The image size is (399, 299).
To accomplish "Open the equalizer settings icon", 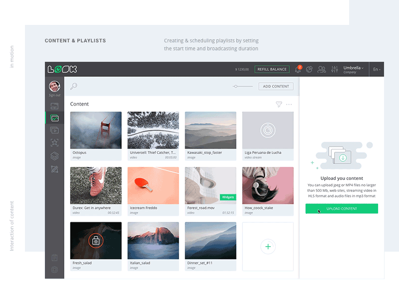I will [334, 69].
